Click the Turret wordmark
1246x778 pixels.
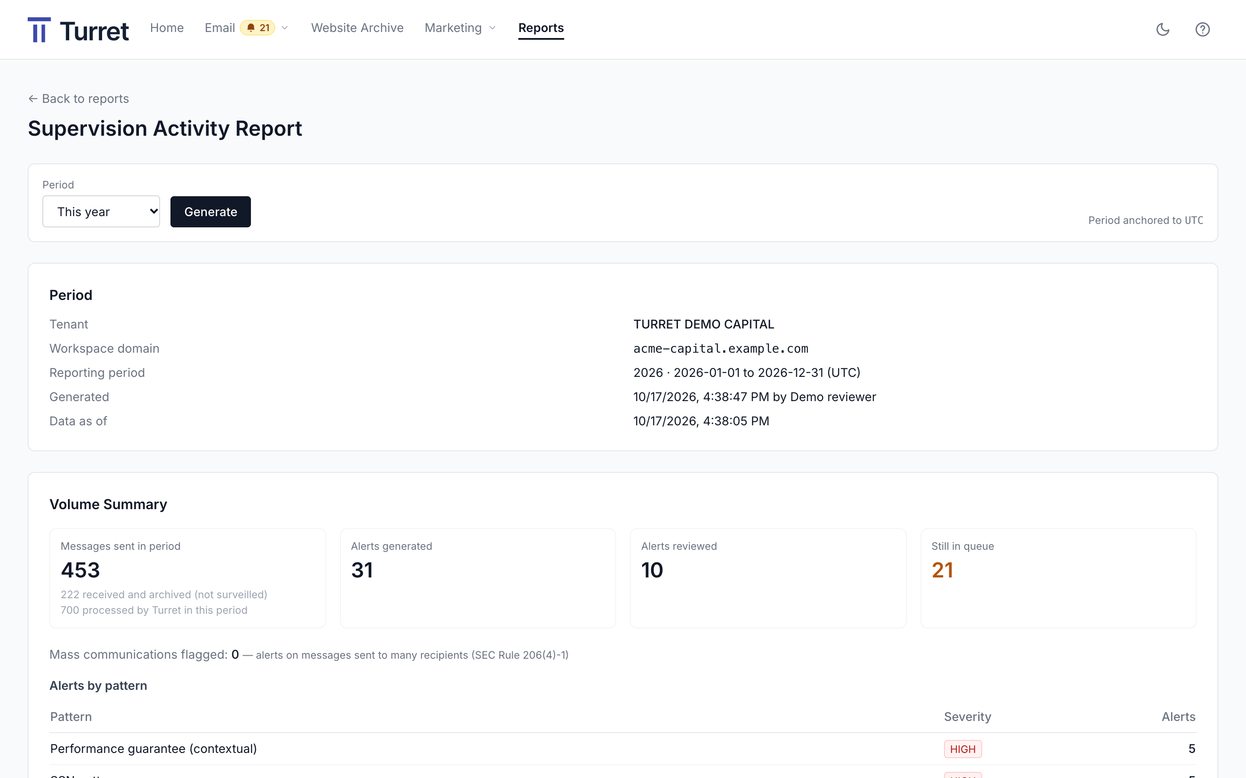click(x=94, y=31)
